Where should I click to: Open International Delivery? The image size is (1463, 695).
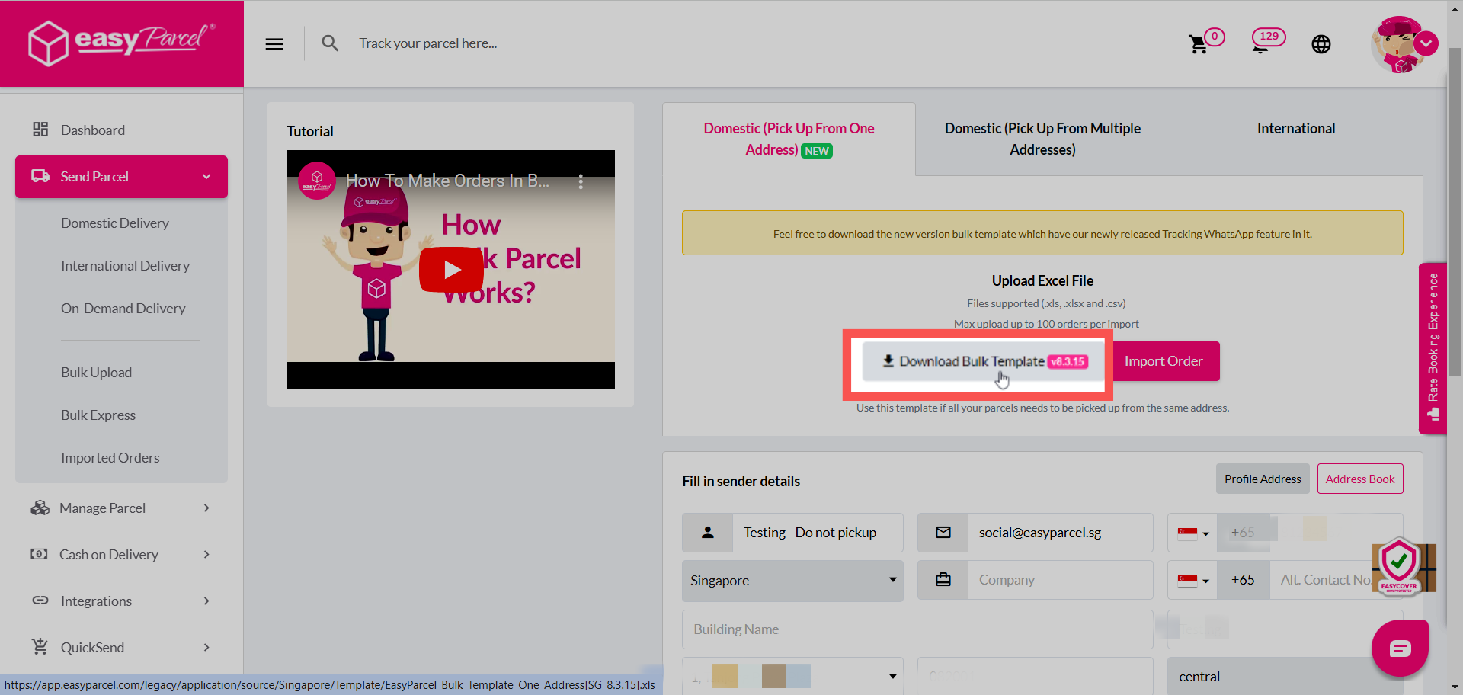125,265
